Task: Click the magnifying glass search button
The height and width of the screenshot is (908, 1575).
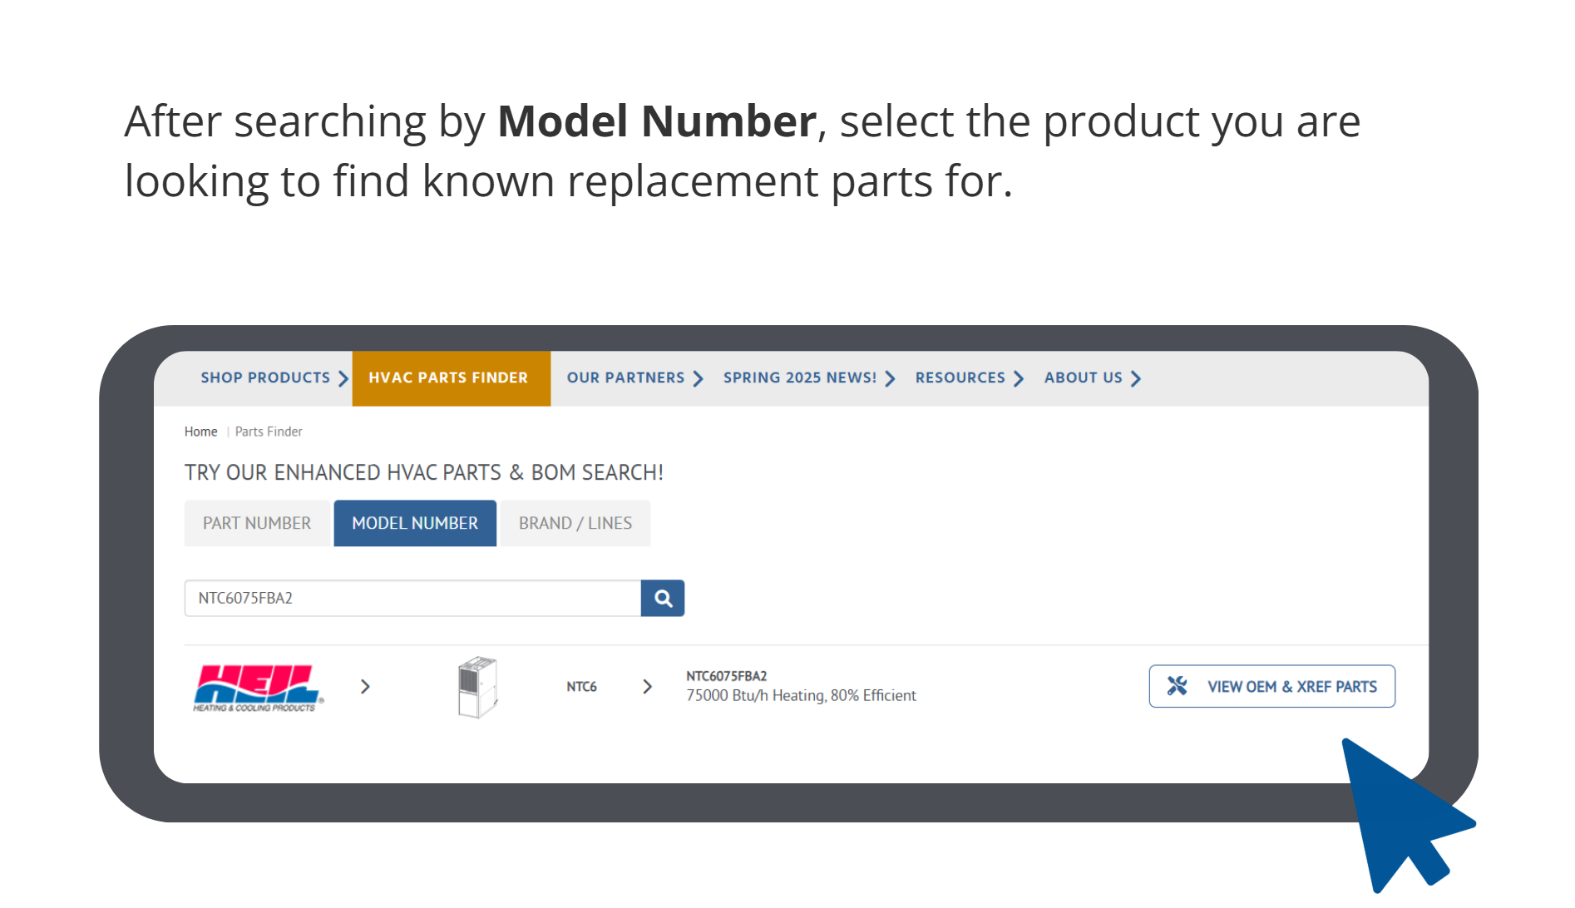Action: click(x=663, y=598)
